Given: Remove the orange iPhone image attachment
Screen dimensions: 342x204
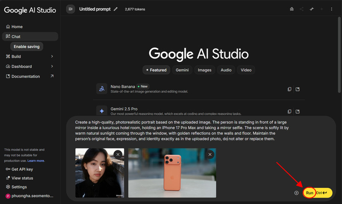Looking at the screenshot, I should click(210, 154).
